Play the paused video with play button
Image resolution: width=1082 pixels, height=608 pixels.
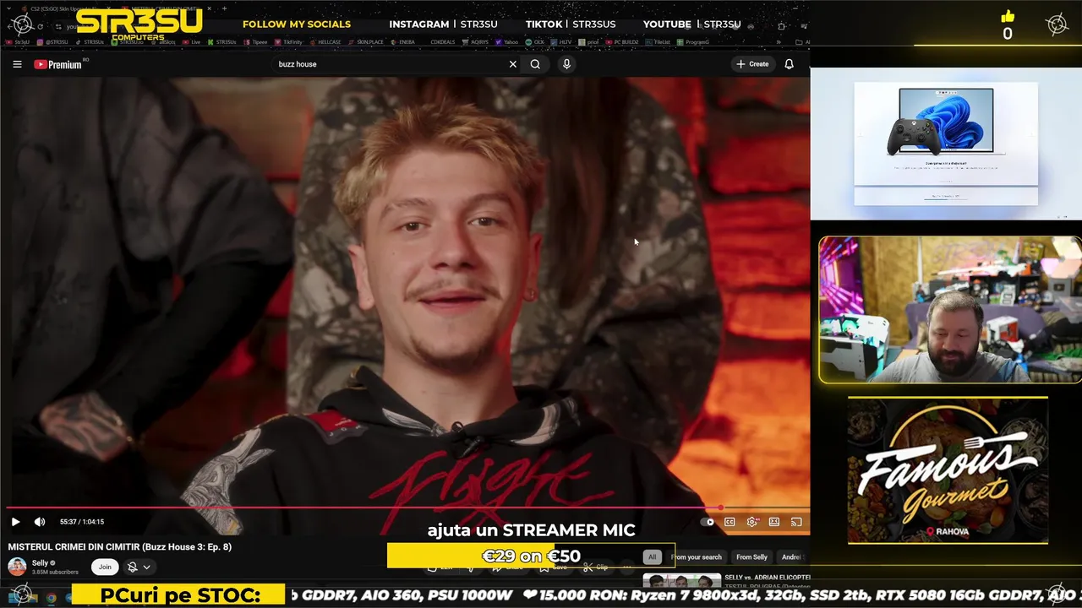[15, 522]
